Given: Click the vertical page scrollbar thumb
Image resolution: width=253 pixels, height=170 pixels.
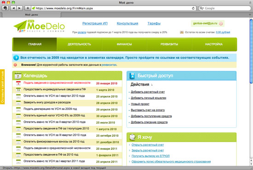Looking at the screenshot, I should (x=251, y=51).
